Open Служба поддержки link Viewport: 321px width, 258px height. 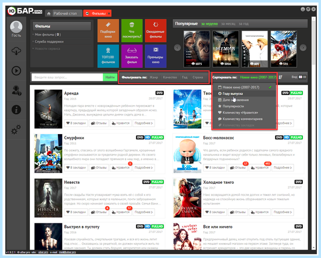coord(49,42)
